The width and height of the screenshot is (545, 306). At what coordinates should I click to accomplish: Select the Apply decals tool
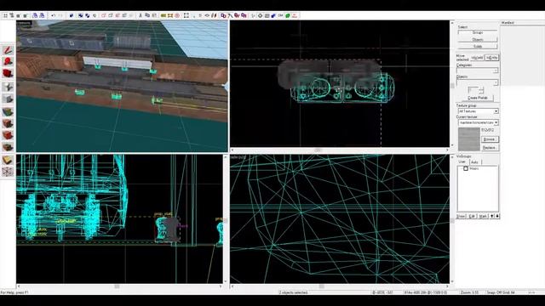tap(8, 136)
